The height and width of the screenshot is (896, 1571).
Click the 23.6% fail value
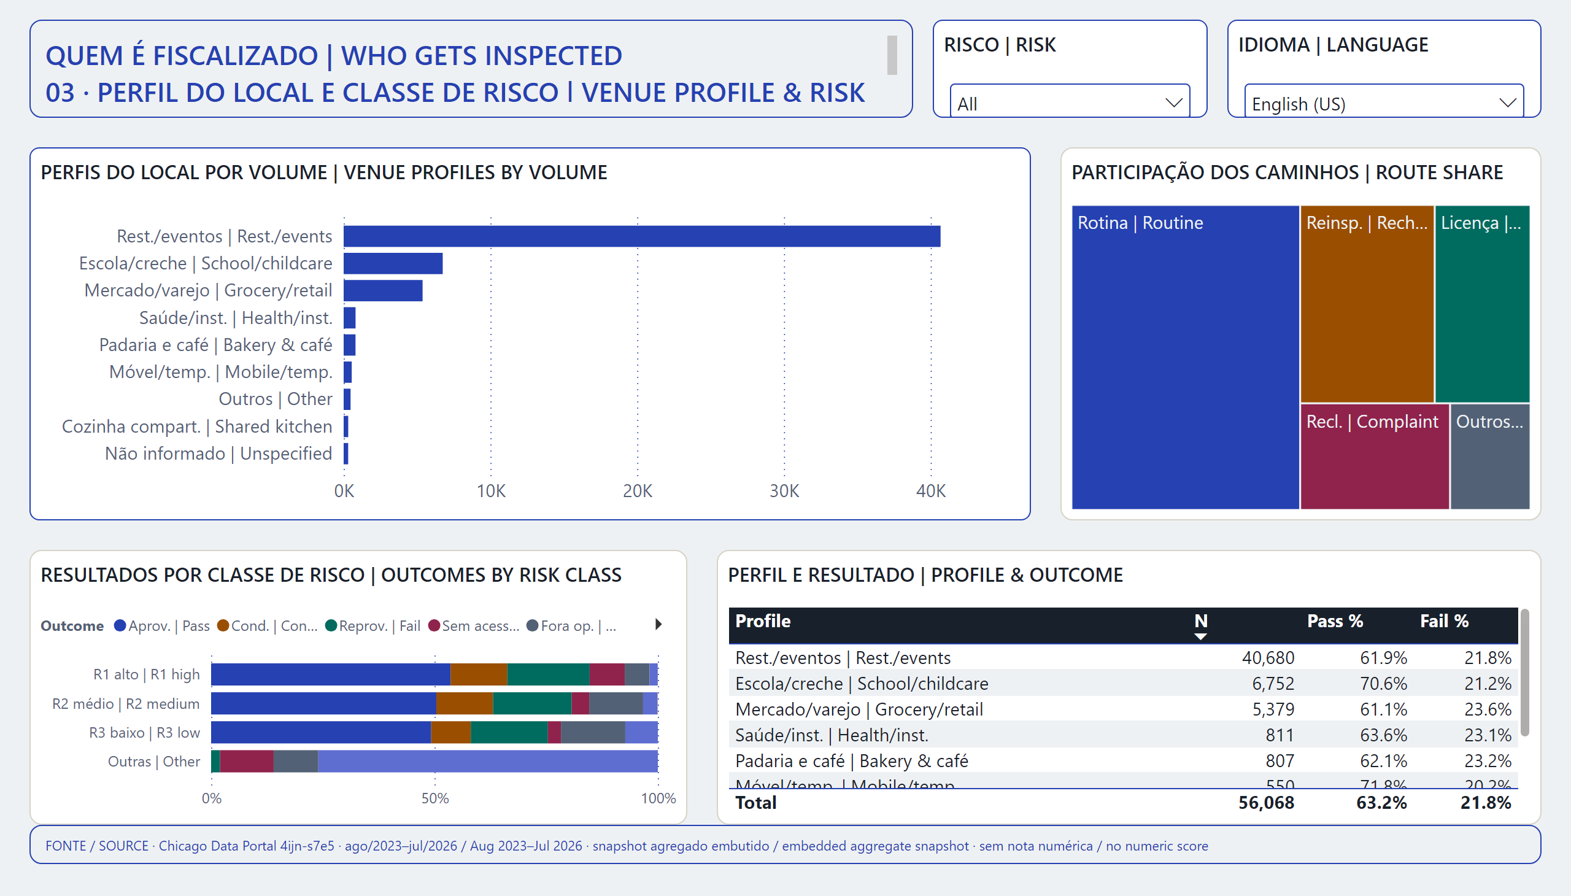(1488, 709)
